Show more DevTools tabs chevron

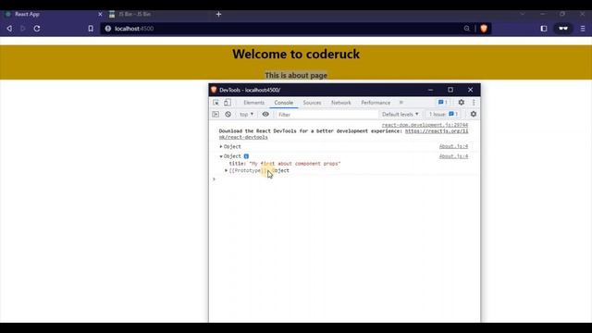[401, 103]
